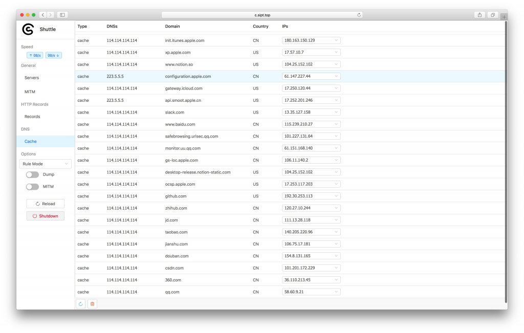Image resolution: width=524 pixels, height=333 pixels.
Task: Open the Rule Mode dropdown
Action: 46,164
